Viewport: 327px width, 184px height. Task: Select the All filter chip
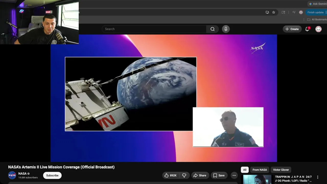(x=245, y=170)
